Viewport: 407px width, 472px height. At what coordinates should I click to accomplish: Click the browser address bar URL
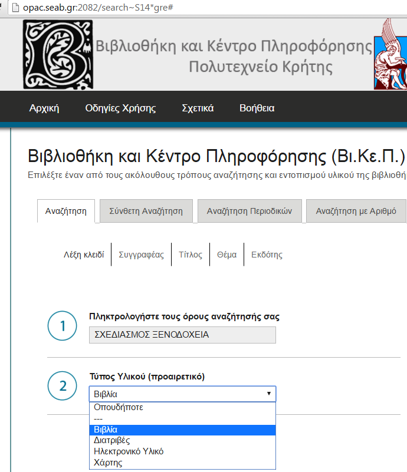[98, 7]
